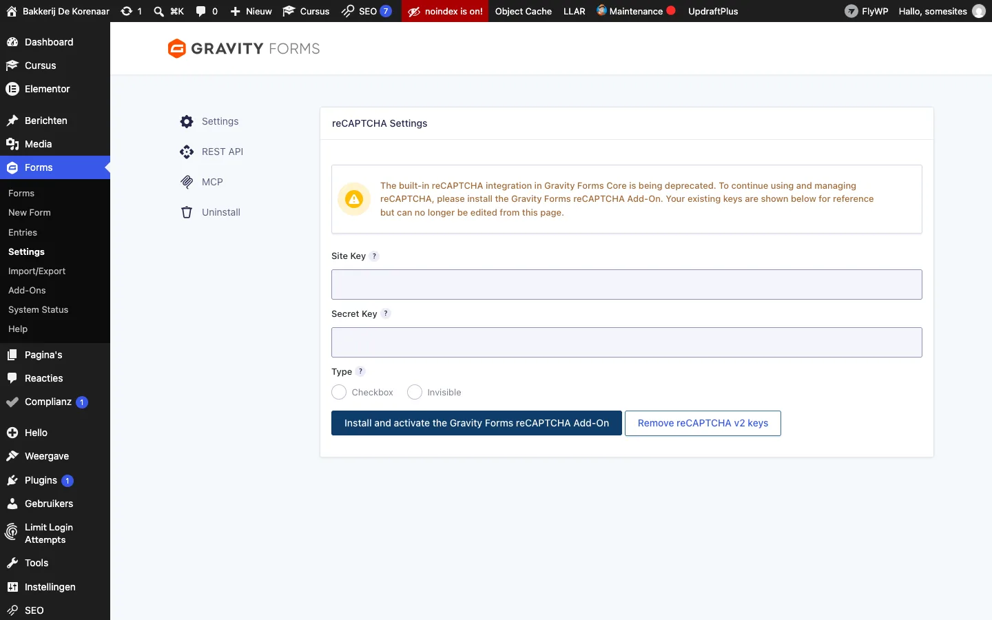Click the Settings gear icon in Gravity Forms sidebar
The height and width of the screenshot is (620, 992).
point(187,121)
